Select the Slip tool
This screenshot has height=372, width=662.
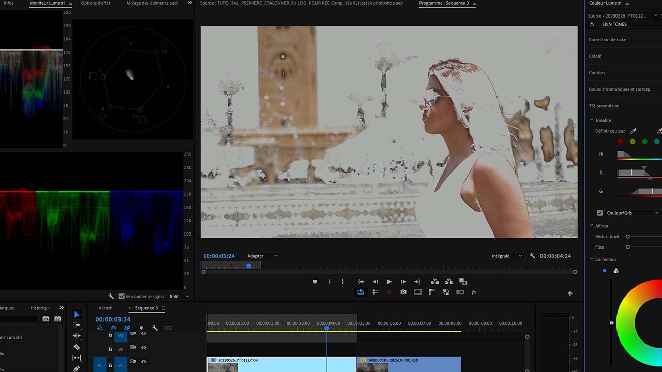pos(77,358)
